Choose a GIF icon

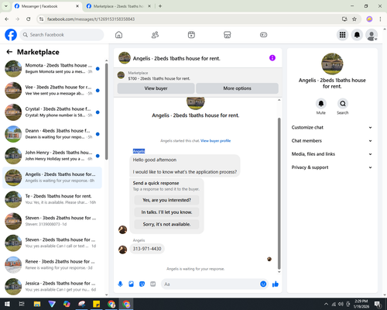coord(152,284)
